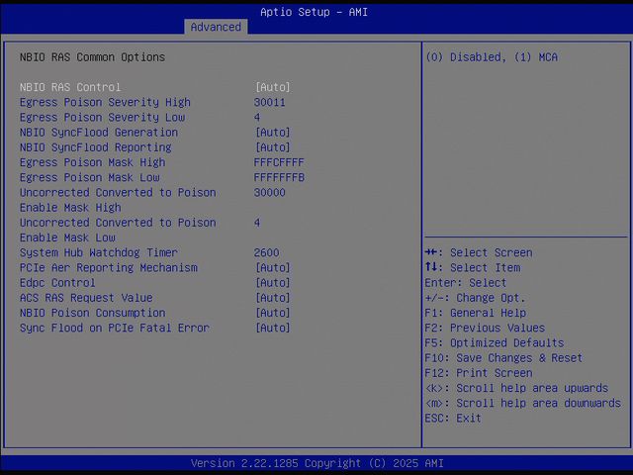Viewport: 633px width, 475px height.
Task: Edit Enable Mask High value 30000
Action: click(x=269, y=192)
